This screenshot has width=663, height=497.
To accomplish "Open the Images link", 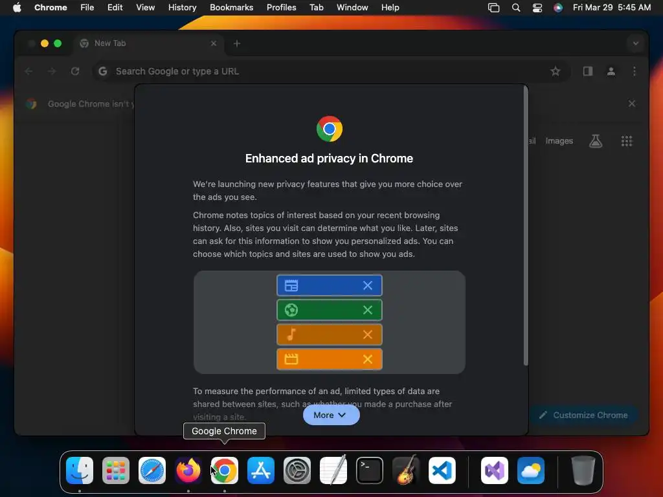I will pyautogui.click(x=559, y=141).
